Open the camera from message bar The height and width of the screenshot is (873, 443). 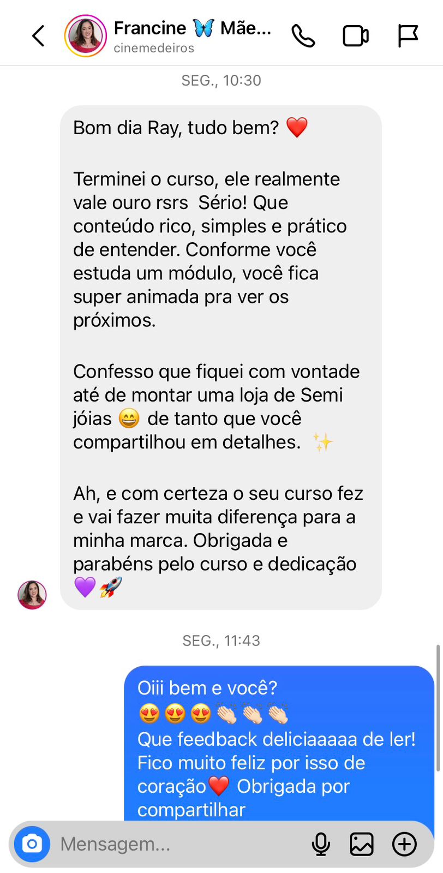point(32,844)
